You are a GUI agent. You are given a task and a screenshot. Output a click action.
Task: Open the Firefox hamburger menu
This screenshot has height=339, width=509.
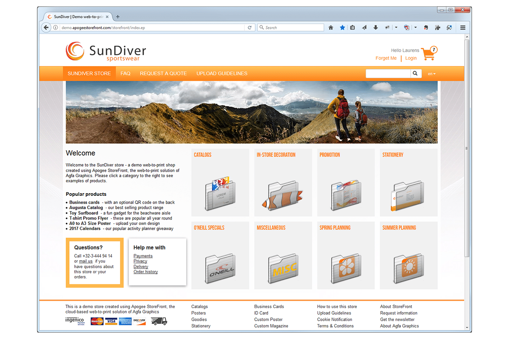tap(463, 28)
